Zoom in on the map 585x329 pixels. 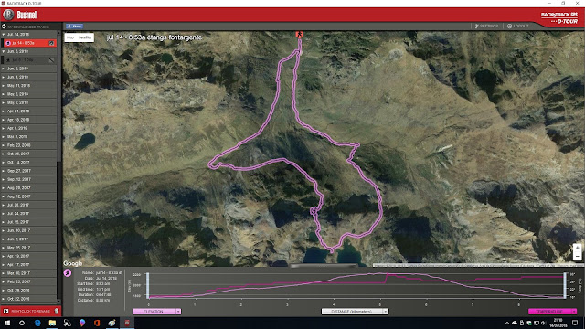click(x=577, y=248)
